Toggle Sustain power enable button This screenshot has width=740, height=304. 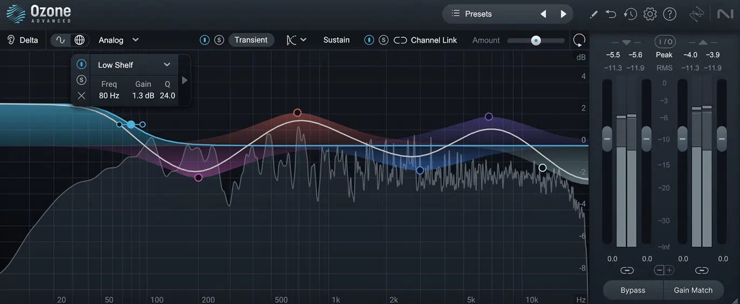369,40
